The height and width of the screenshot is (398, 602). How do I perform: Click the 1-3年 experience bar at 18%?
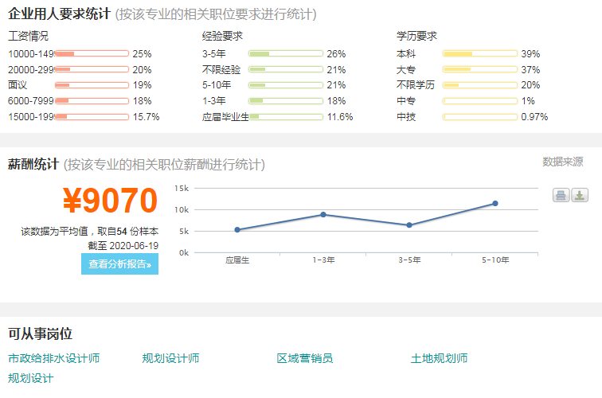[x=286, y=101]
